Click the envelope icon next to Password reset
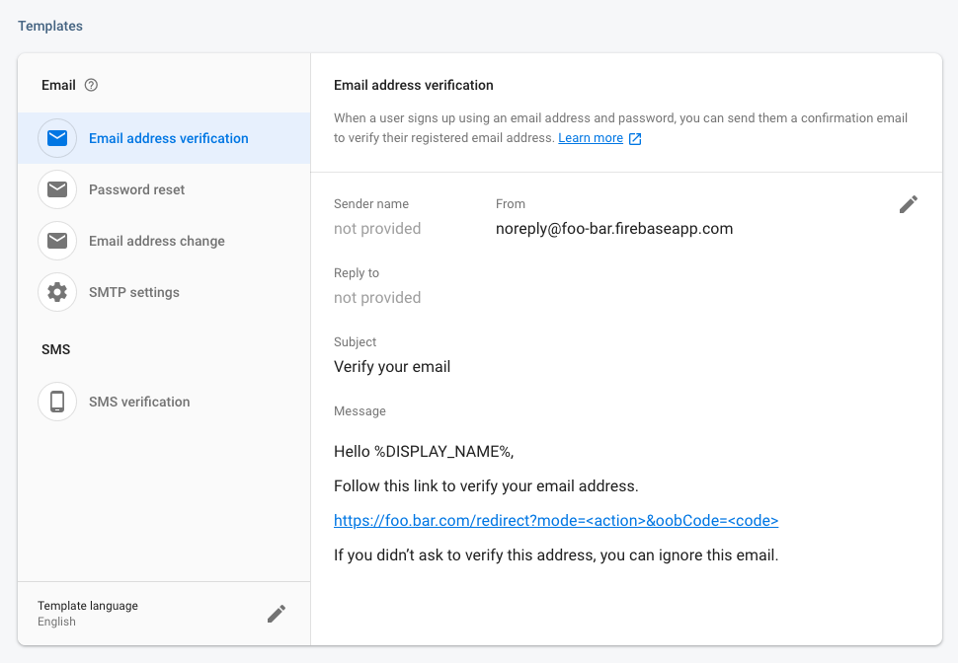958x663 pixels. click(57, 189)
